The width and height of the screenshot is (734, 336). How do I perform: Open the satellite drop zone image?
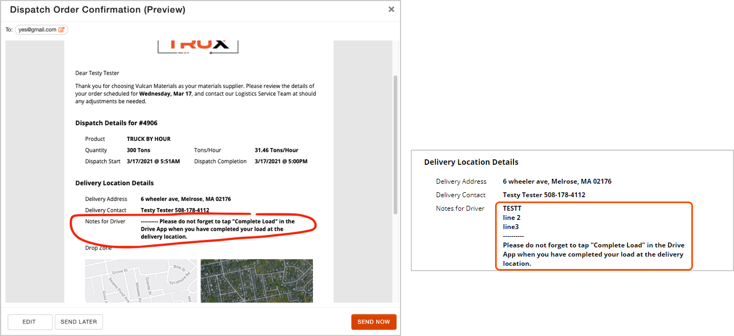click(257, 281)
